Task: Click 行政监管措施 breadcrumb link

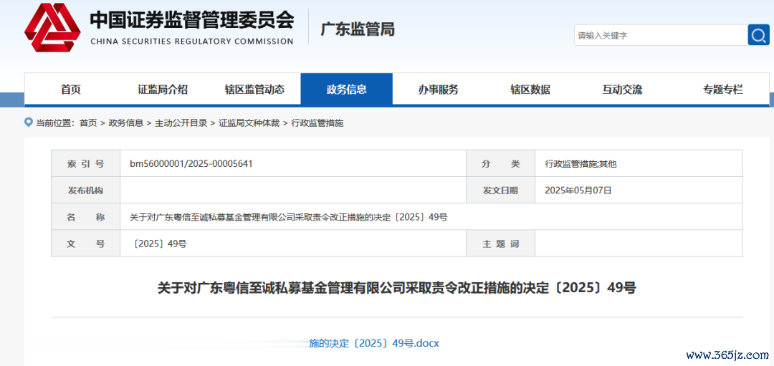Action: [317, 123]
